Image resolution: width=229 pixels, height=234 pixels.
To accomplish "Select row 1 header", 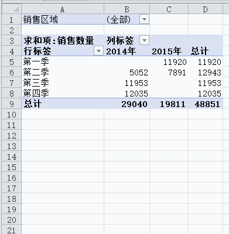I will [12, 19].
